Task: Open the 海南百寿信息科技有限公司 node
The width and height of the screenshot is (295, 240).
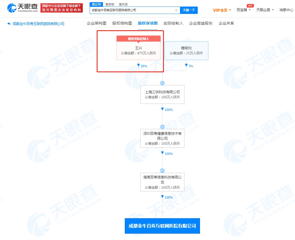Action: click(162, 182)
